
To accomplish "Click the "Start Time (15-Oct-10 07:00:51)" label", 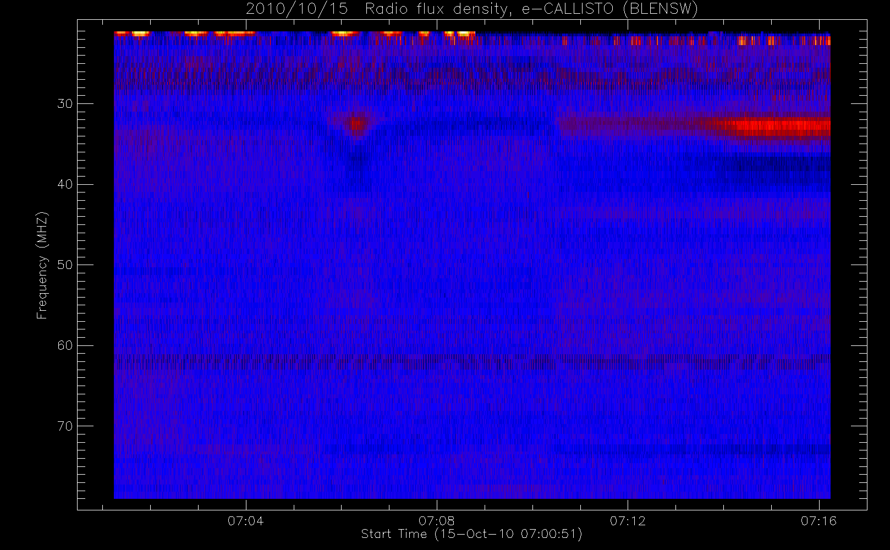I will click(471, 534).
